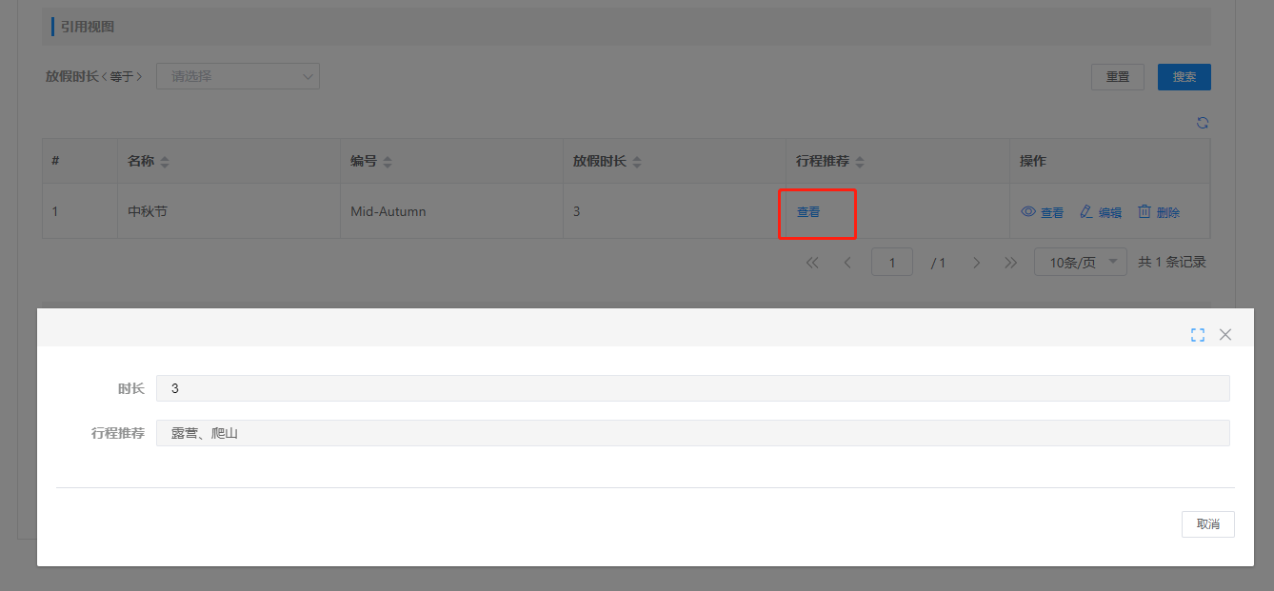Click the 取消 button in the dialog
1274x591 pixels.
(1207, 524)
